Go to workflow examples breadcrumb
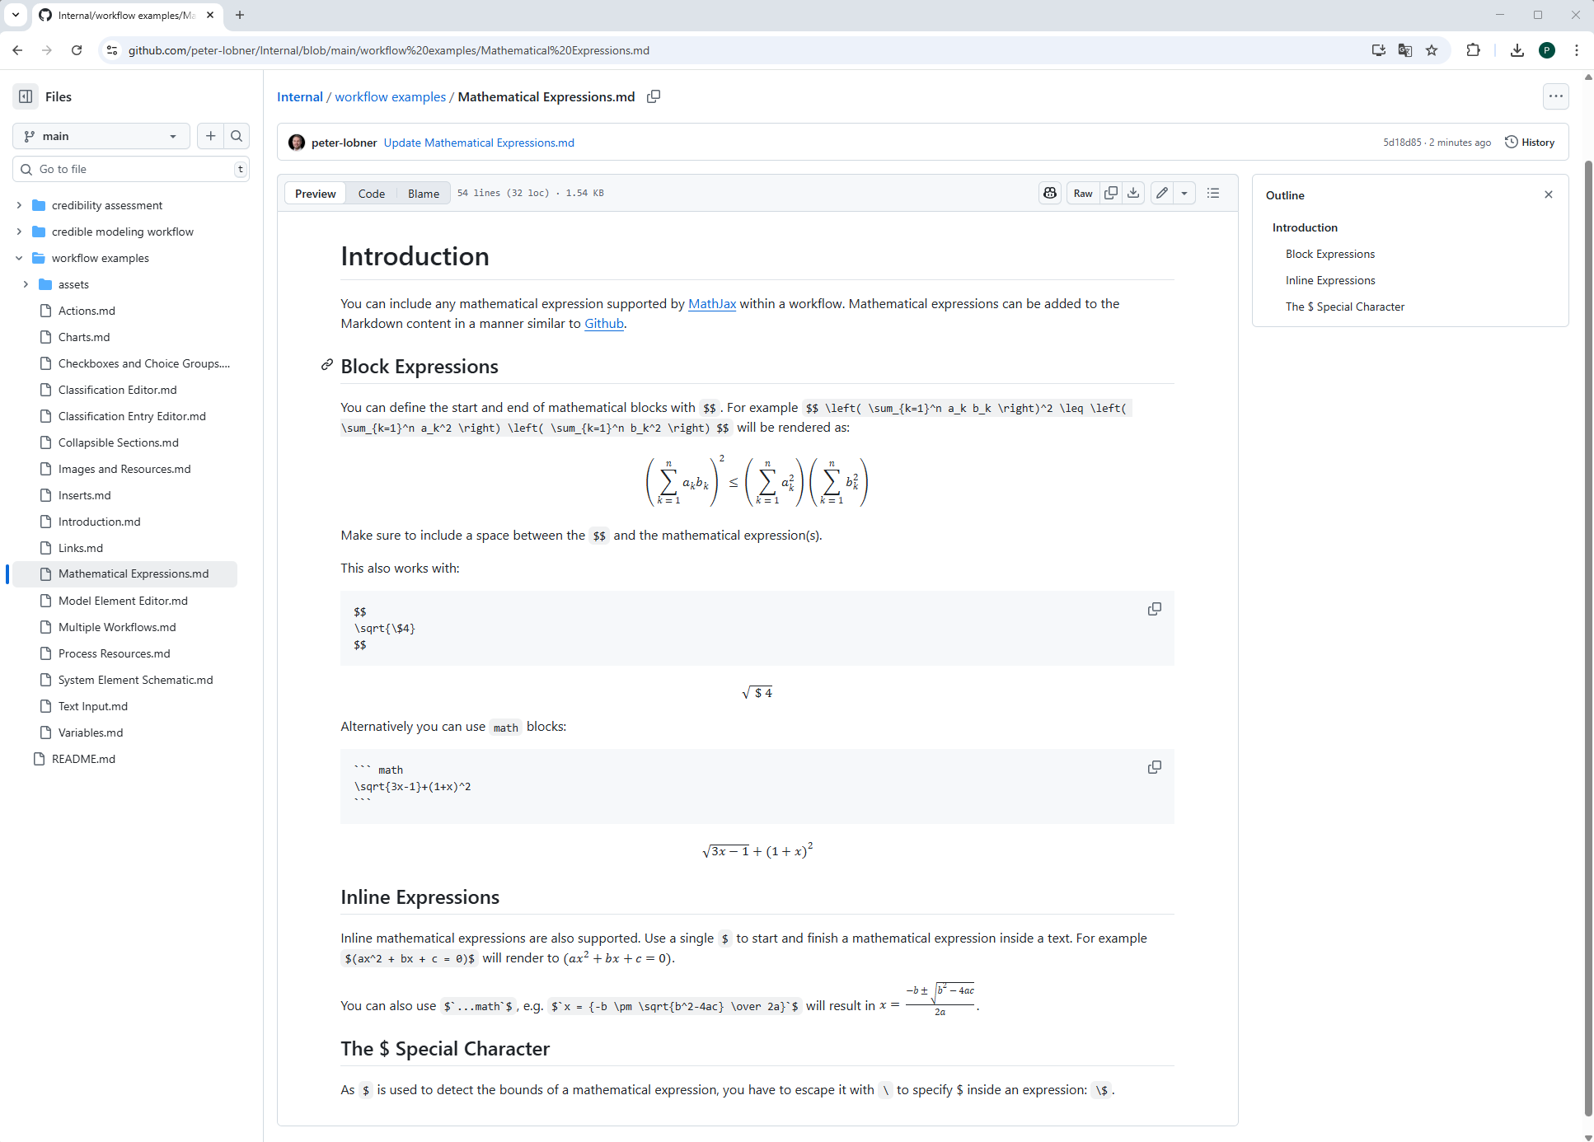The width and height of the screenshot is (1594, 1142). [390, 96]
